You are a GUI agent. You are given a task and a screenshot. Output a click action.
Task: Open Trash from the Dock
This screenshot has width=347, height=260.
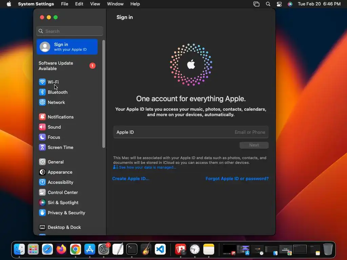pos(328,249)
